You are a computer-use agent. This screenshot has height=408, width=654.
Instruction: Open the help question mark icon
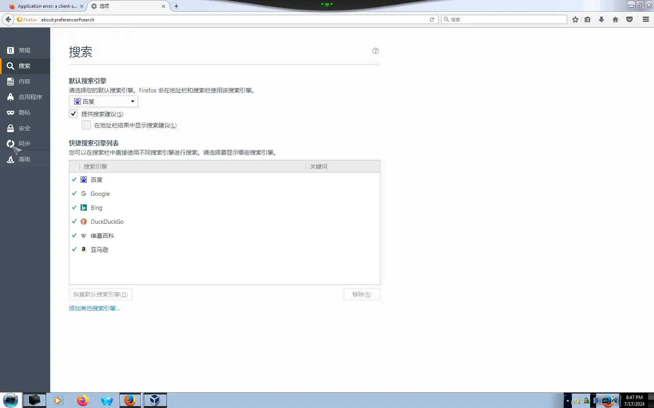pos(376,51)
